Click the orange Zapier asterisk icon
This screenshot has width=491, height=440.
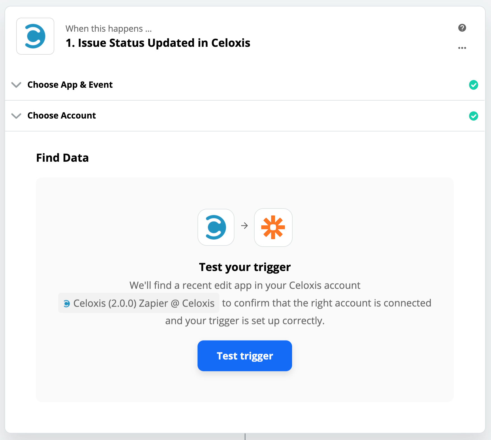273,227
